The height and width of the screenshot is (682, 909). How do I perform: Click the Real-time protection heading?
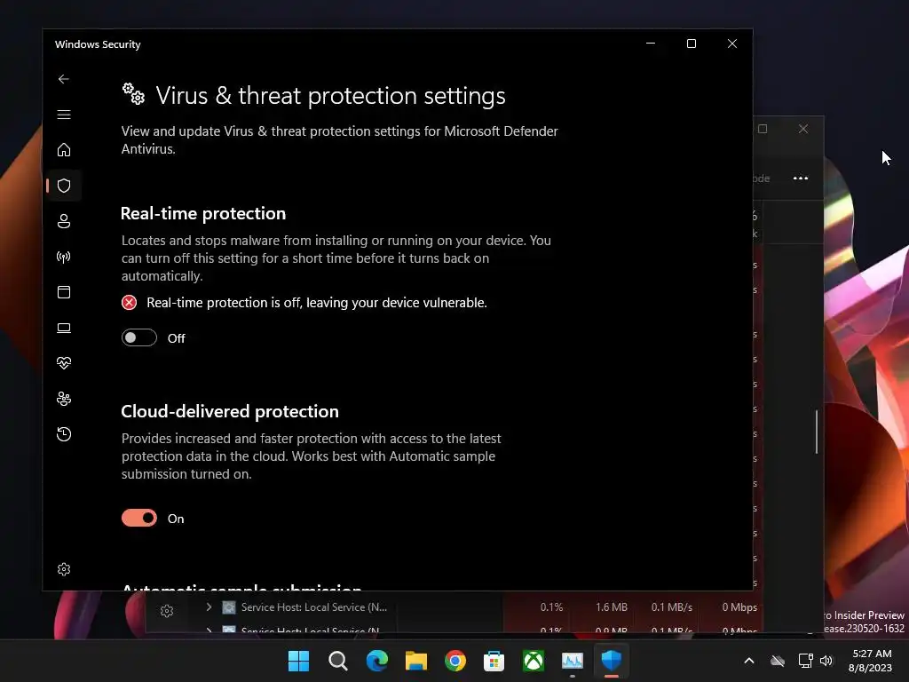point(203,213)
